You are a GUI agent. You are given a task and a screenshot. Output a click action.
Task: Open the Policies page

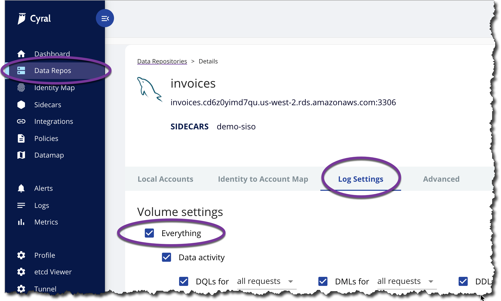coord(46,138)
